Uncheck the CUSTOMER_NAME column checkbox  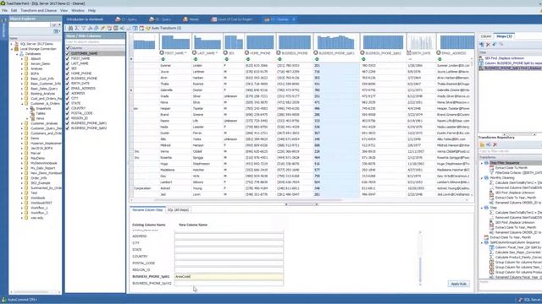68,53
